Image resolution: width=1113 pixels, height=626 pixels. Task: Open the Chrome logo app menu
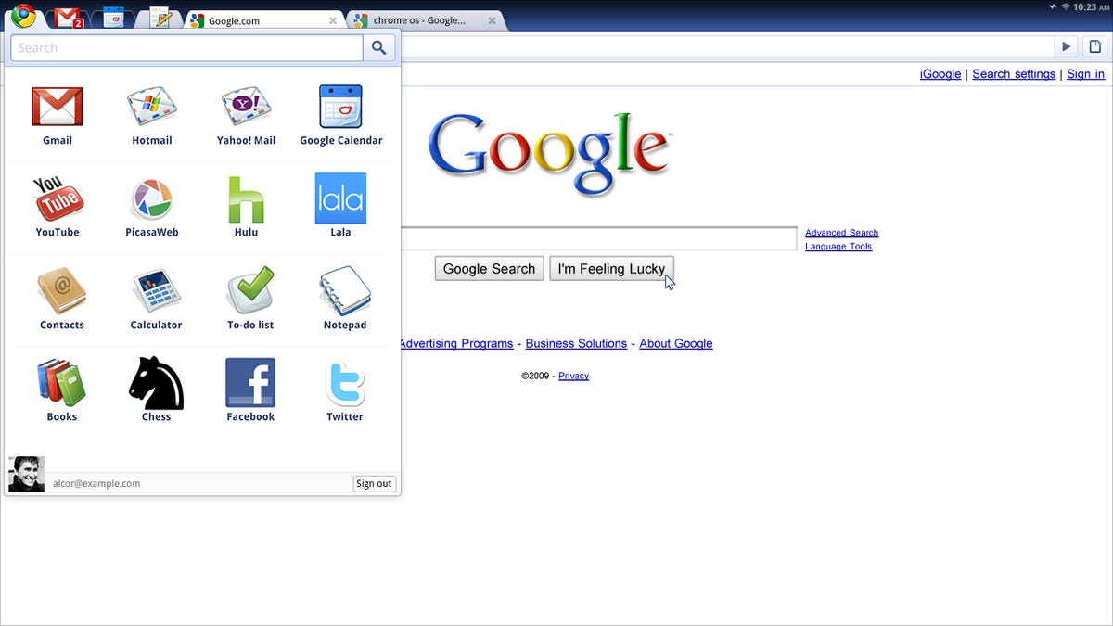coord(22,19)
